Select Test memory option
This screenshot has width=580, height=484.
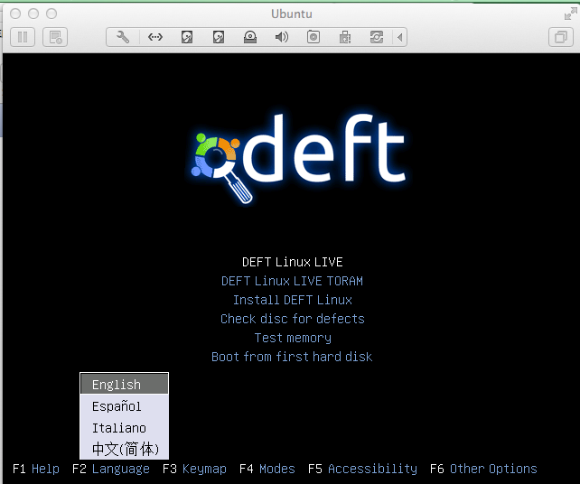pos(293,338)
